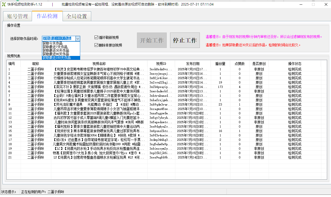331x197 pixels.
Task: Select row 5 with 173 plays
Action: click(167, 87)
